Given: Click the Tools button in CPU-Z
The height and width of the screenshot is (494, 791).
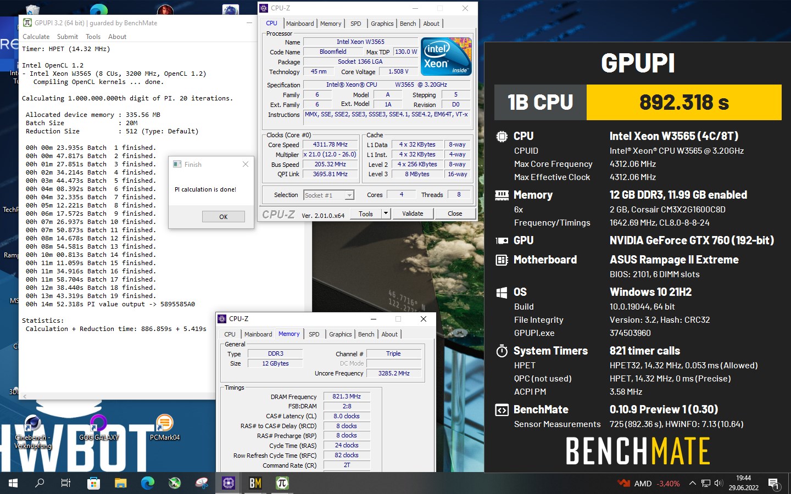Looking at the screenshot, I should pos(366,214).
